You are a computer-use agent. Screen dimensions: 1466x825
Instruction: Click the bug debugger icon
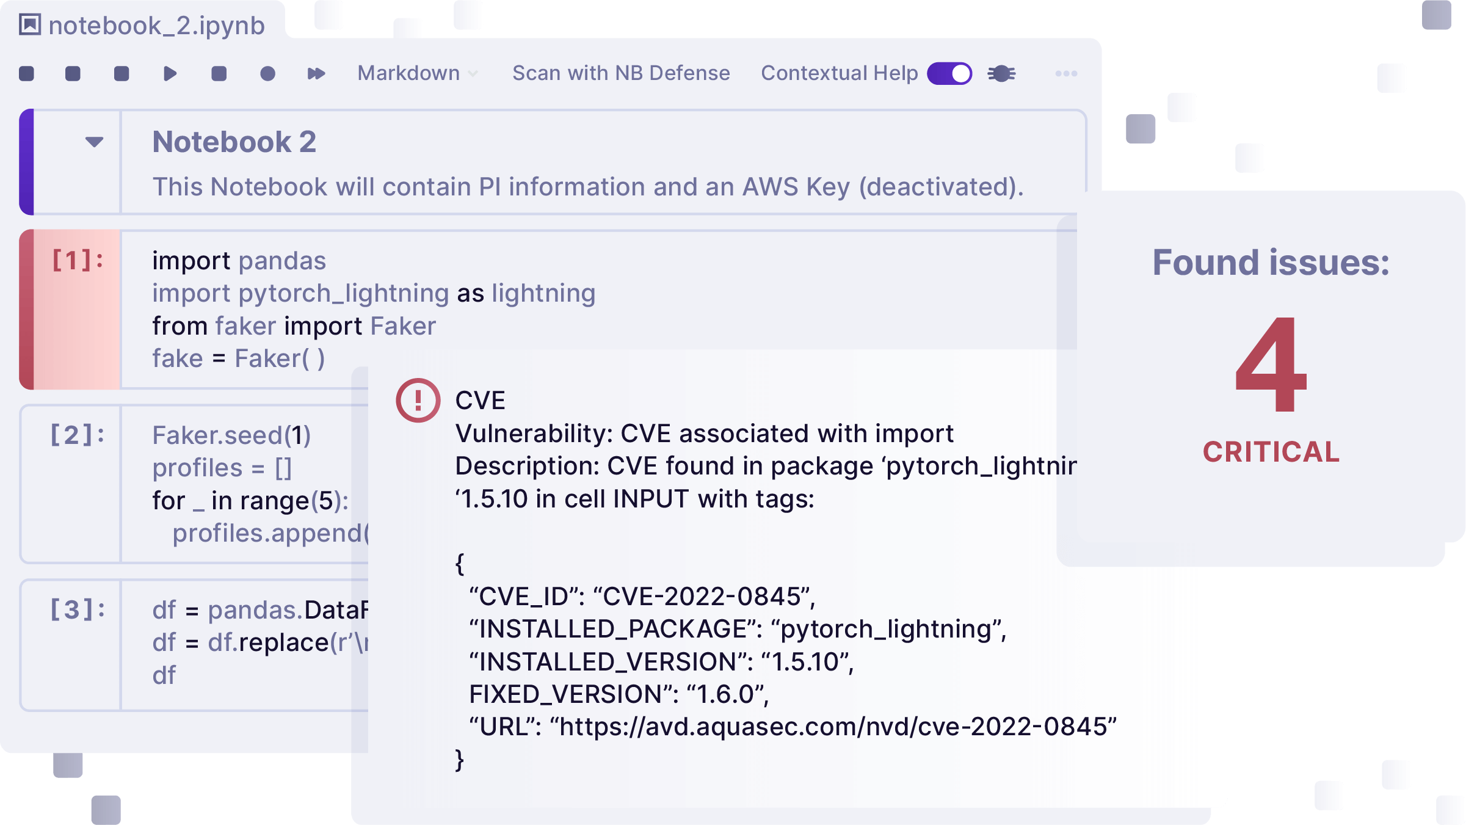[1001, 74]
